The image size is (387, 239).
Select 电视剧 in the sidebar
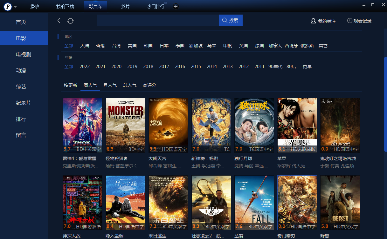pos(24,54)
